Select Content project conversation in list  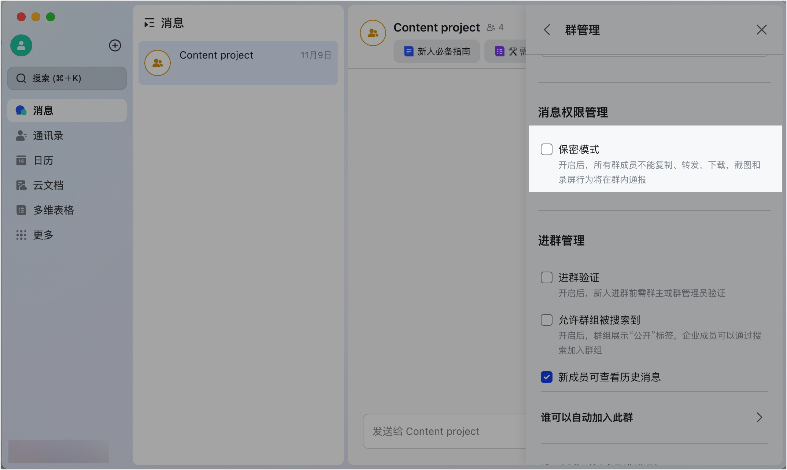[x=238, y=63]
